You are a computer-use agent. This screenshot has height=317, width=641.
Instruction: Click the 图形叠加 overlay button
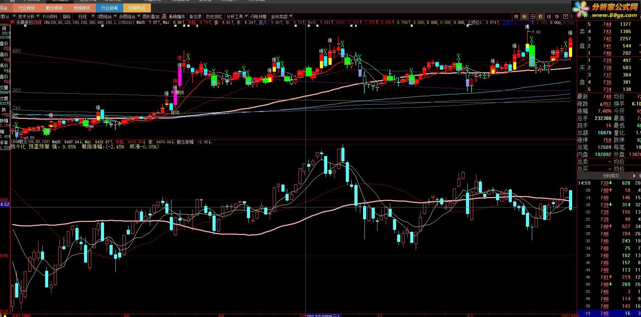(x=151, y=17)
